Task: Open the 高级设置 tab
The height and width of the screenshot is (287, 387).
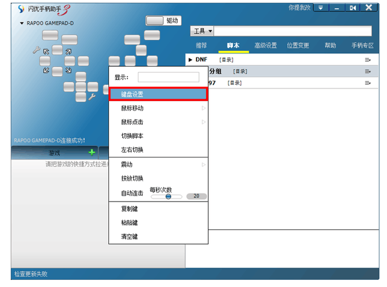Action: (x=265, y=45)
